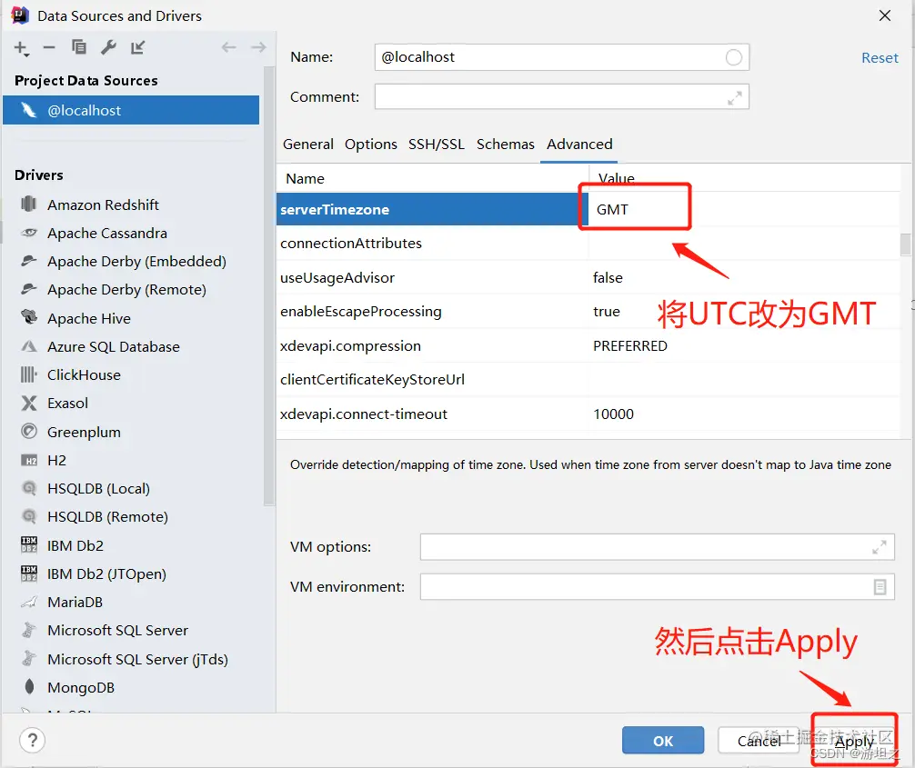Click the Reset link

coord(880,58)
